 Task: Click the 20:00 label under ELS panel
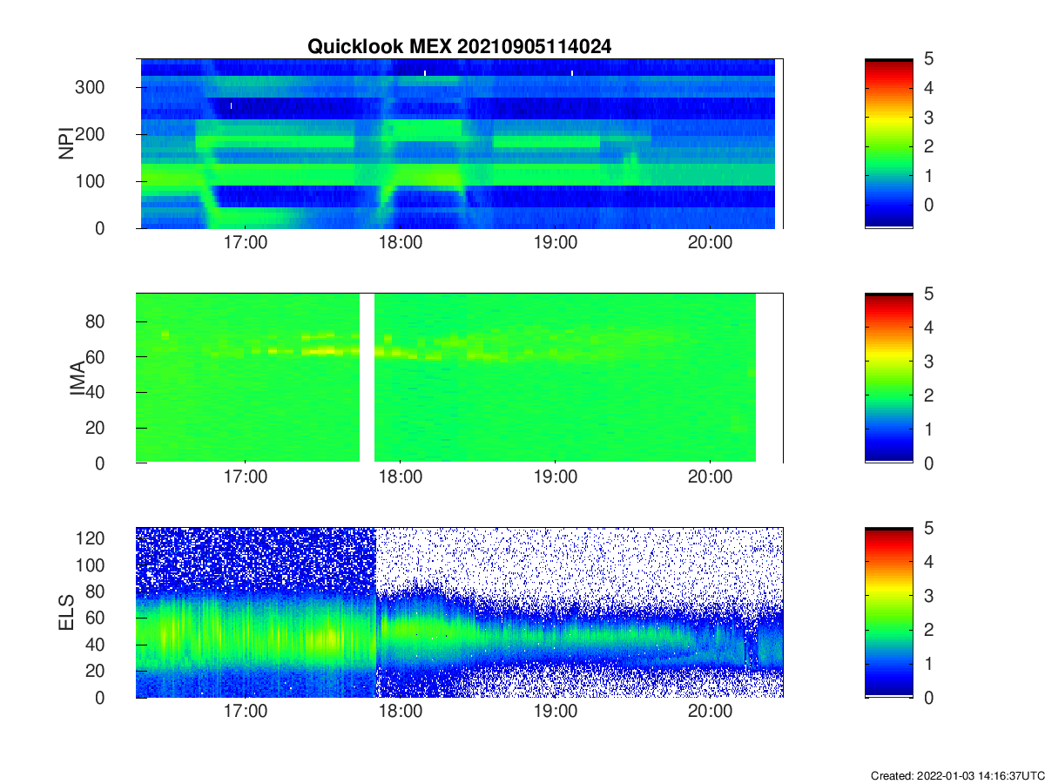(x=710, y=712)
